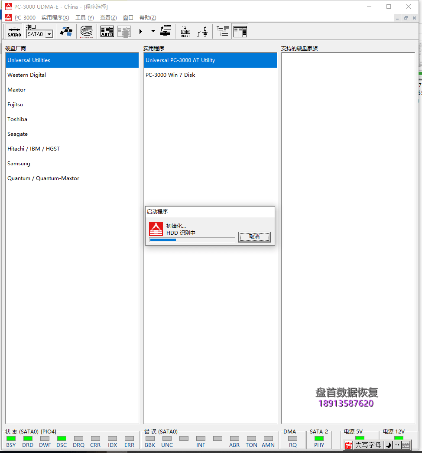Click the AUTO detection toolbar icon

(x=107, y=31)
